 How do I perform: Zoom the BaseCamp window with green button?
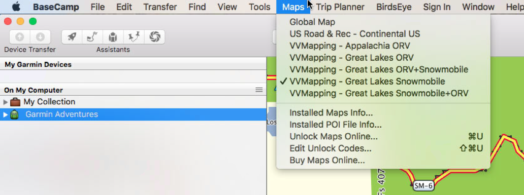32,22
